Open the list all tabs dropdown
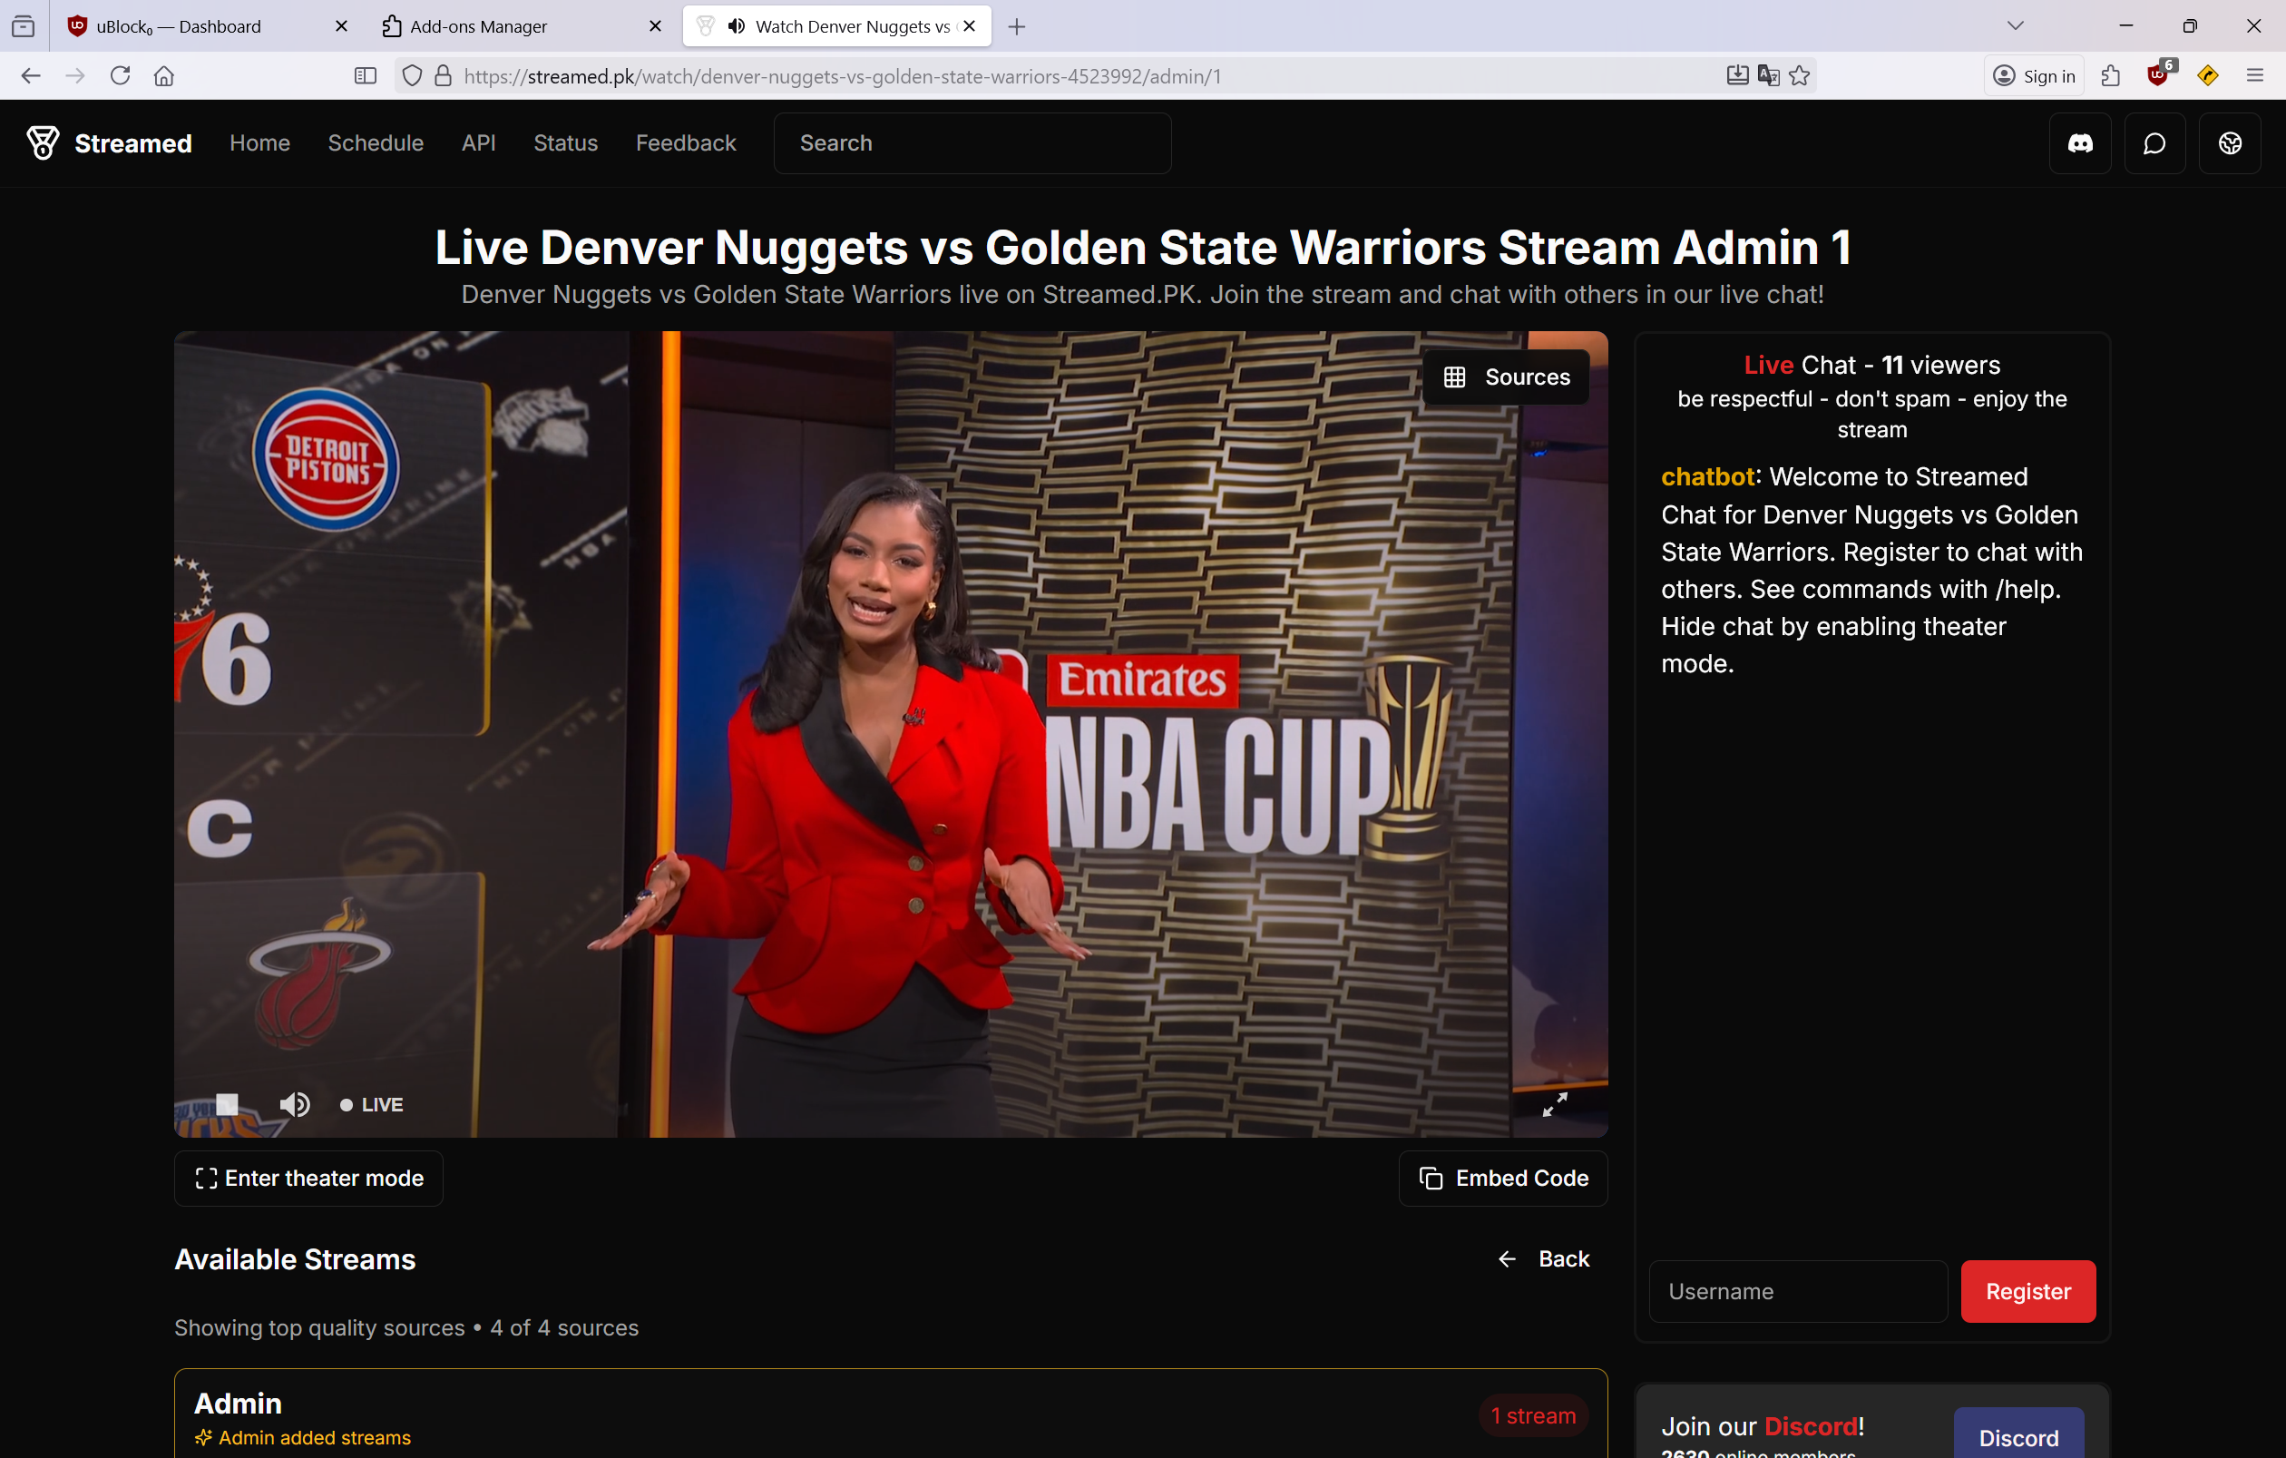The image size is (2286, 1458). [2015, 25]
